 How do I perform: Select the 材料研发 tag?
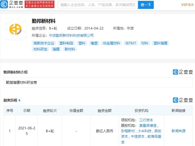click(x=40, y=49)
